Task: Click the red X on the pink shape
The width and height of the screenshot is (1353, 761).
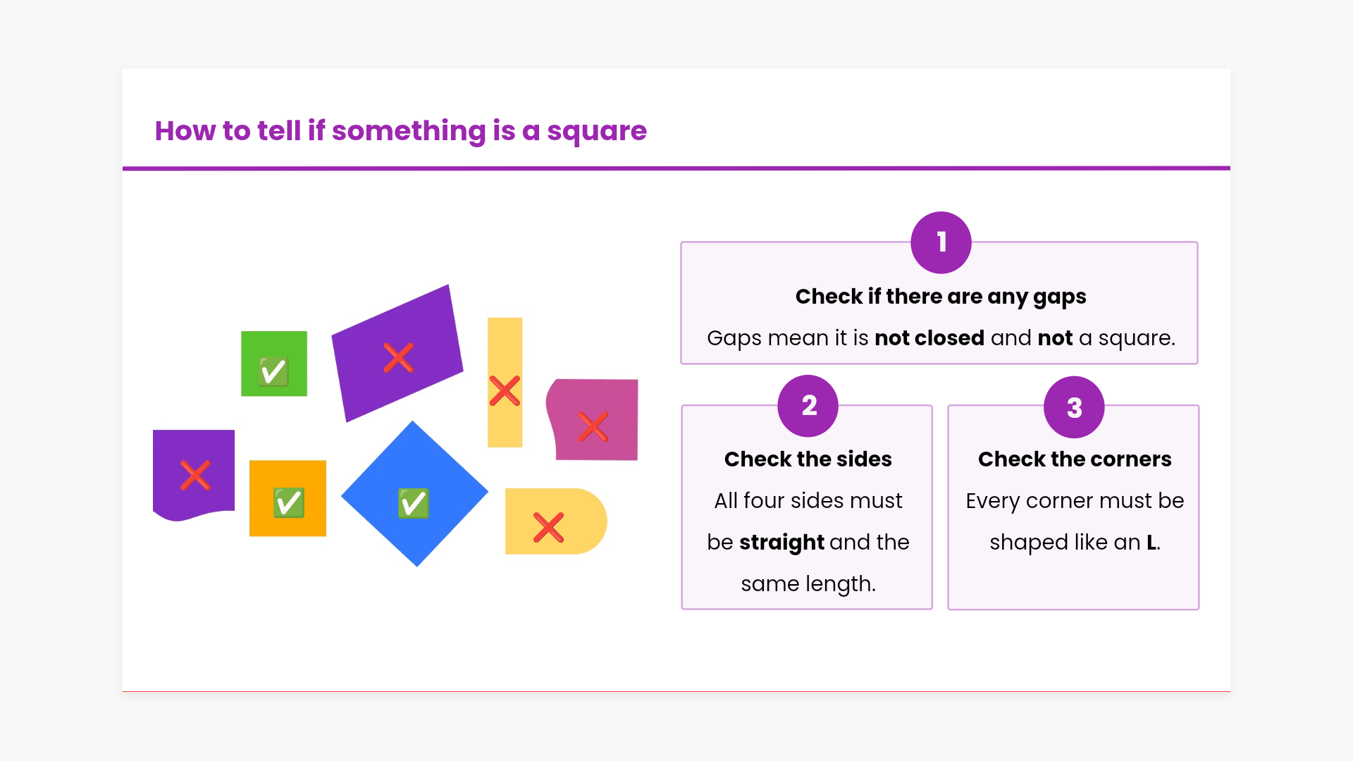Action: pos(593,426)
